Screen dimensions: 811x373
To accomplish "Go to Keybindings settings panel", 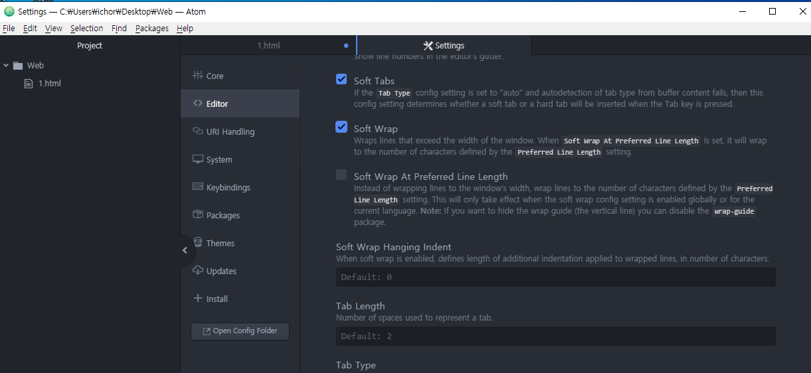I will [240, 187].
